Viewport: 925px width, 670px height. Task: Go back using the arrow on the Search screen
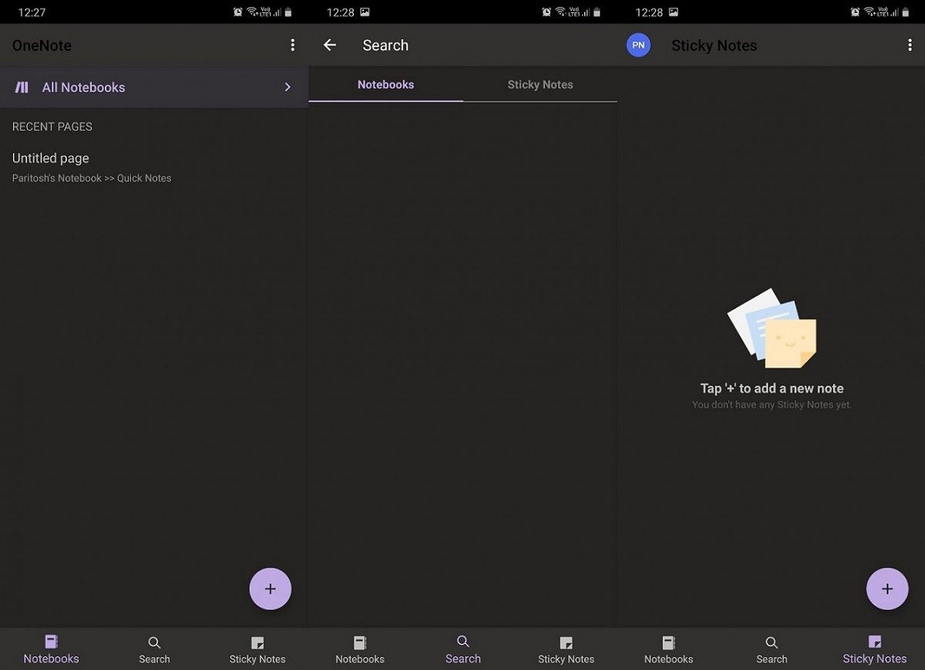[x=329, y=45]
